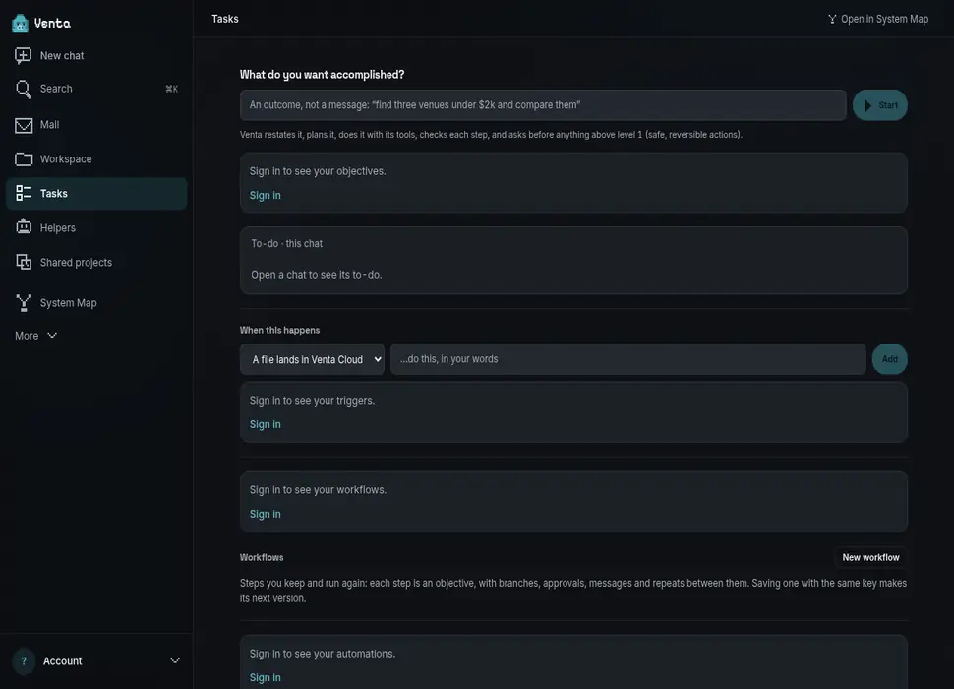Select Helpers in the sidebar
Screen dimensions: 954x689
click(x=96, y=227)
